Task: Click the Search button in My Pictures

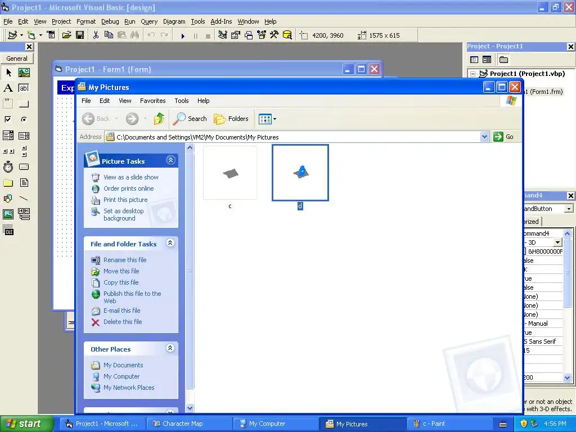Action: pyautogui.click(x=190, y=119)
